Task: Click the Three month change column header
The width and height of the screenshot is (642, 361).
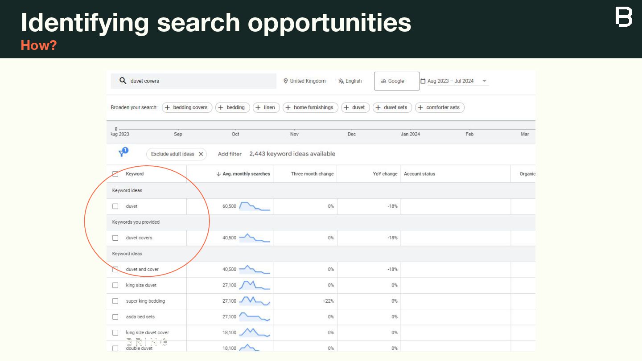Action: 312,174
